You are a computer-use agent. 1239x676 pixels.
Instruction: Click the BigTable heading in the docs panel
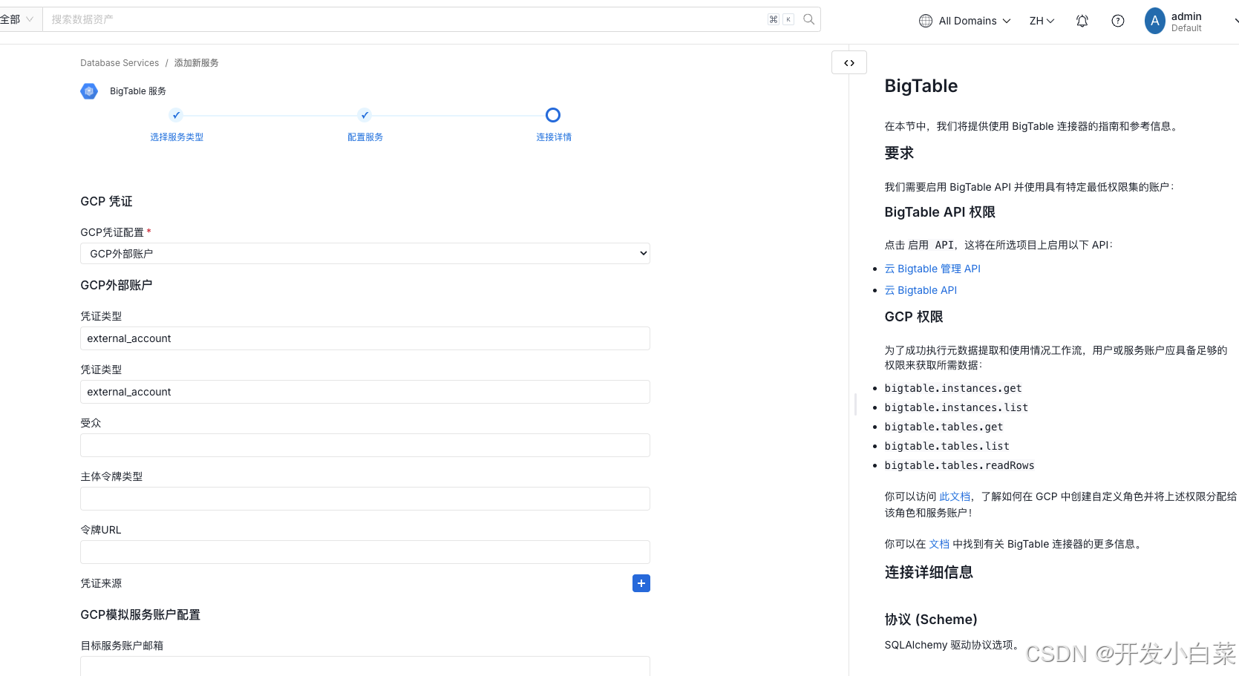click(x=921, y=86)
